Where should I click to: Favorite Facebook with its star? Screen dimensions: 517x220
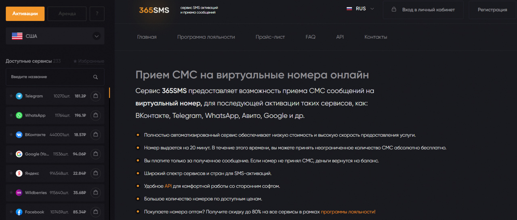click(x=11, y=212)
